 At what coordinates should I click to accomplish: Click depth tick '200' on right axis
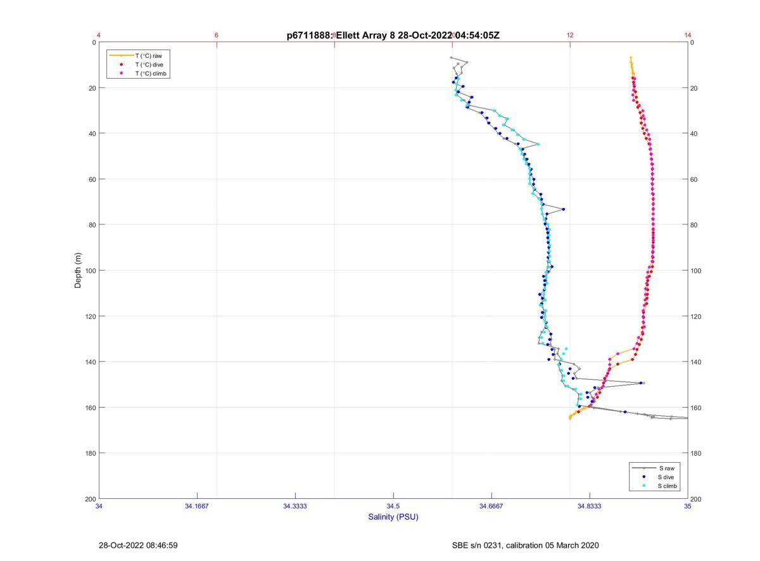tap(696, 499)
